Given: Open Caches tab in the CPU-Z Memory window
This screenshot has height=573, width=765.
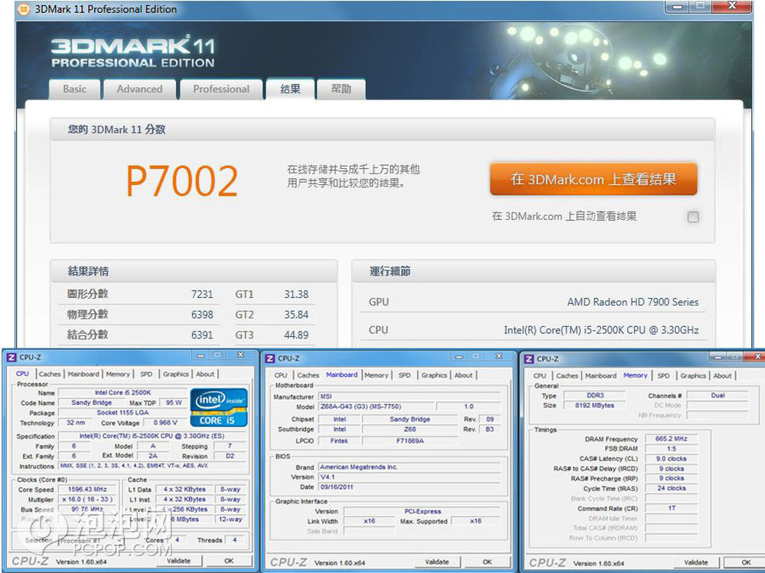Looking at the screenshot, I should click(x=567, y=376).
